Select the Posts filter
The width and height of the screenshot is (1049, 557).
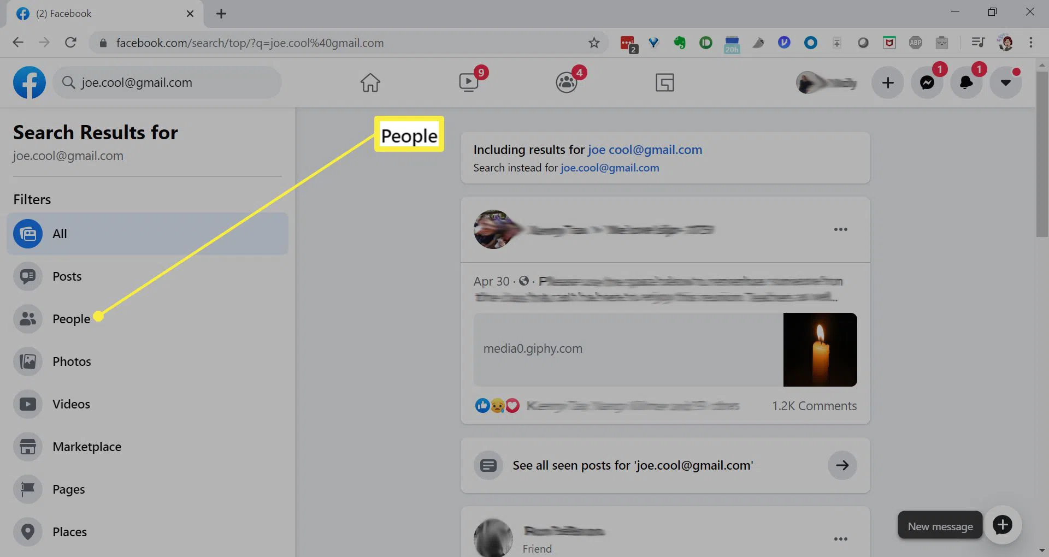(x=67, y=276)
